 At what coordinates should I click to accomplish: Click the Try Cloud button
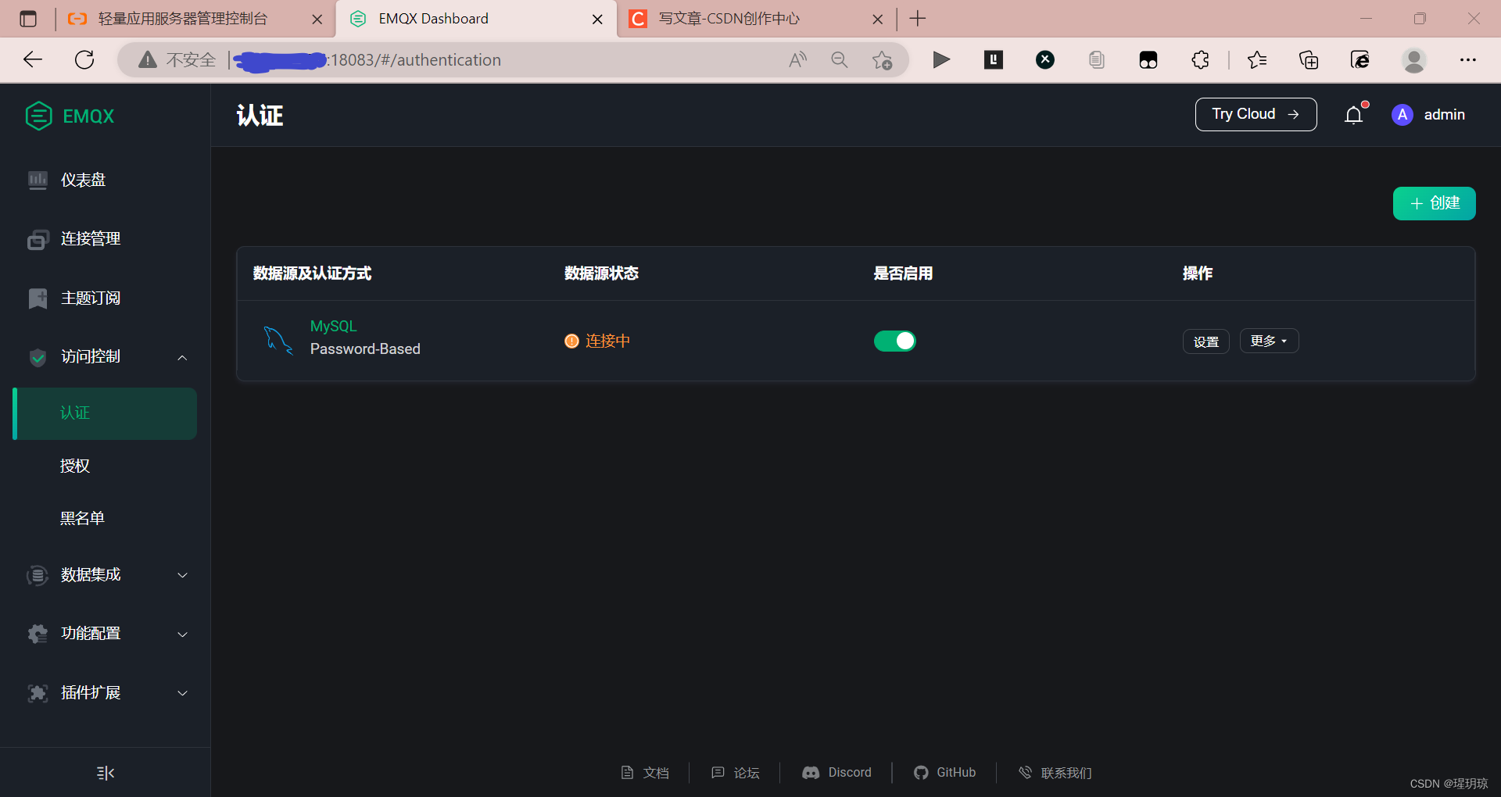click(1256, 114)
